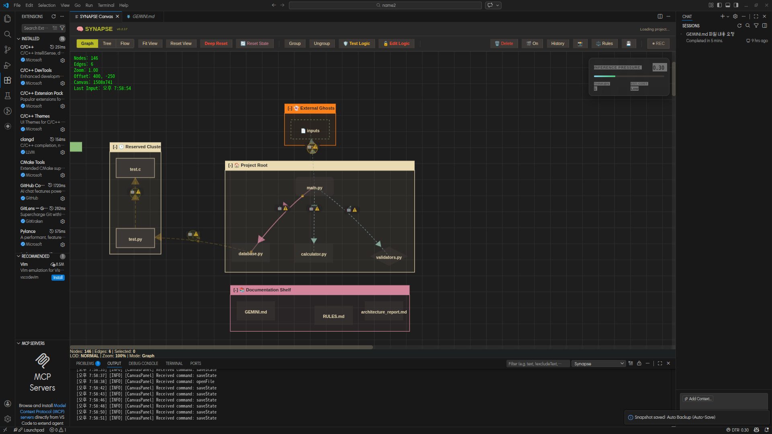Open the Terminal menu

coord(106,5)
